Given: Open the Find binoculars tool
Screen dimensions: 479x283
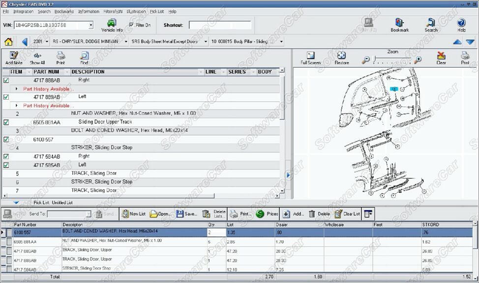Looking at the screenshot, I should click(84, 58).
